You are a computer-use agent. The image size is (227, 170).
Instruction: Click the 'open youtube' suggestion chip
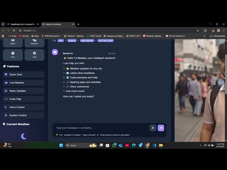click(87, 41)
